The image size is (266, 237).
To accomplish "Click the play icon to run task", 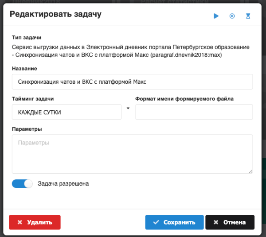I will click(216, 16).
